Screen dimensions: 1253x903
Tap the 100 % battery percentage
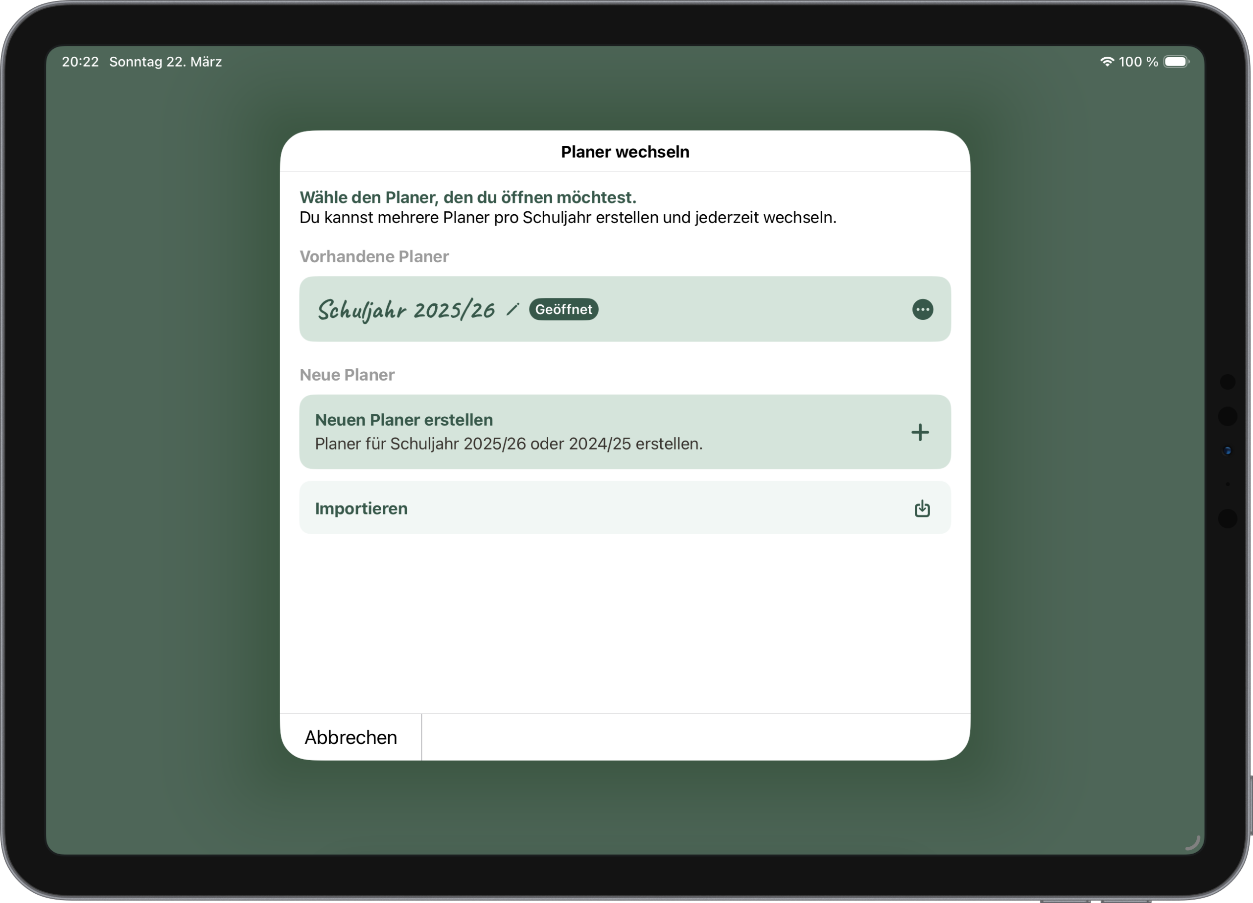(1138, 62)
